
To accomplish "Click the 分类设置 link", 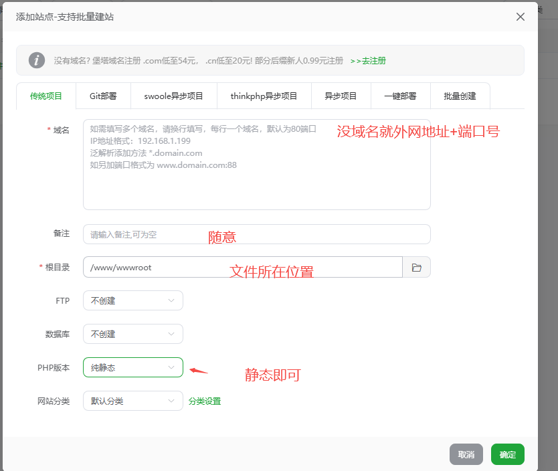I will coord(205,401).
